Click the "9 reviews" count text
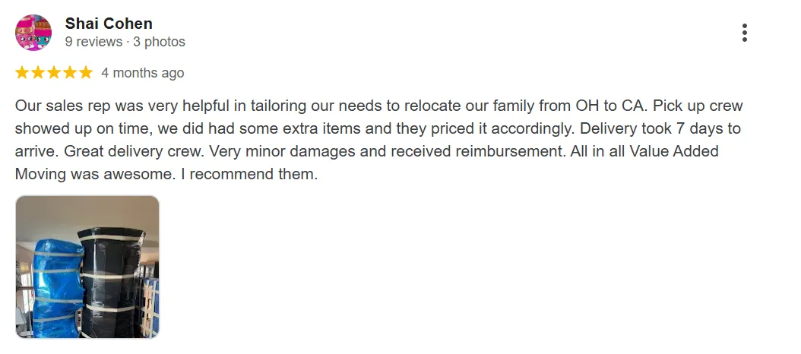Image resolution: width=801 pixels, height=354 pixels. (93, 42)
